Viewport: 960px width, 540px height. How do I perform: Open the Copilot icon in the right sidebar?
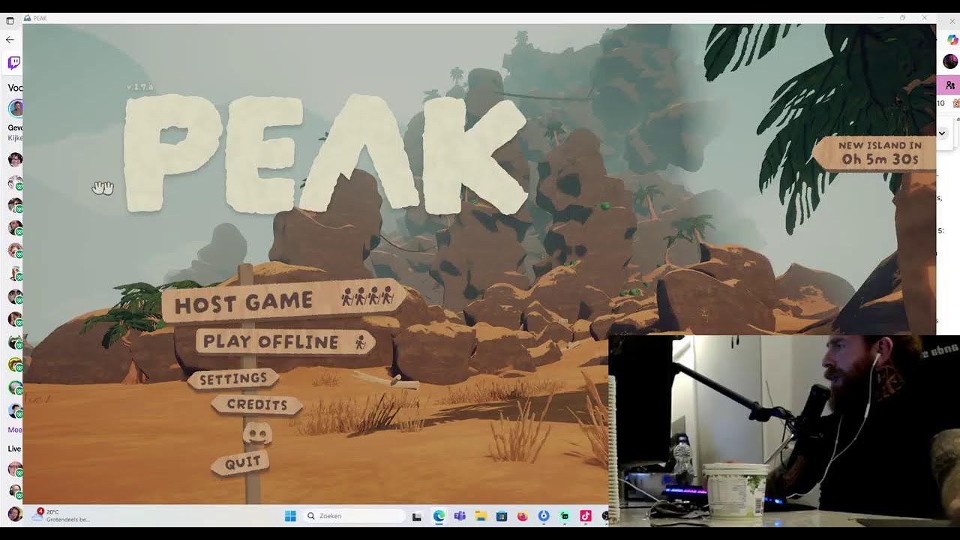(x=952, y=40)
